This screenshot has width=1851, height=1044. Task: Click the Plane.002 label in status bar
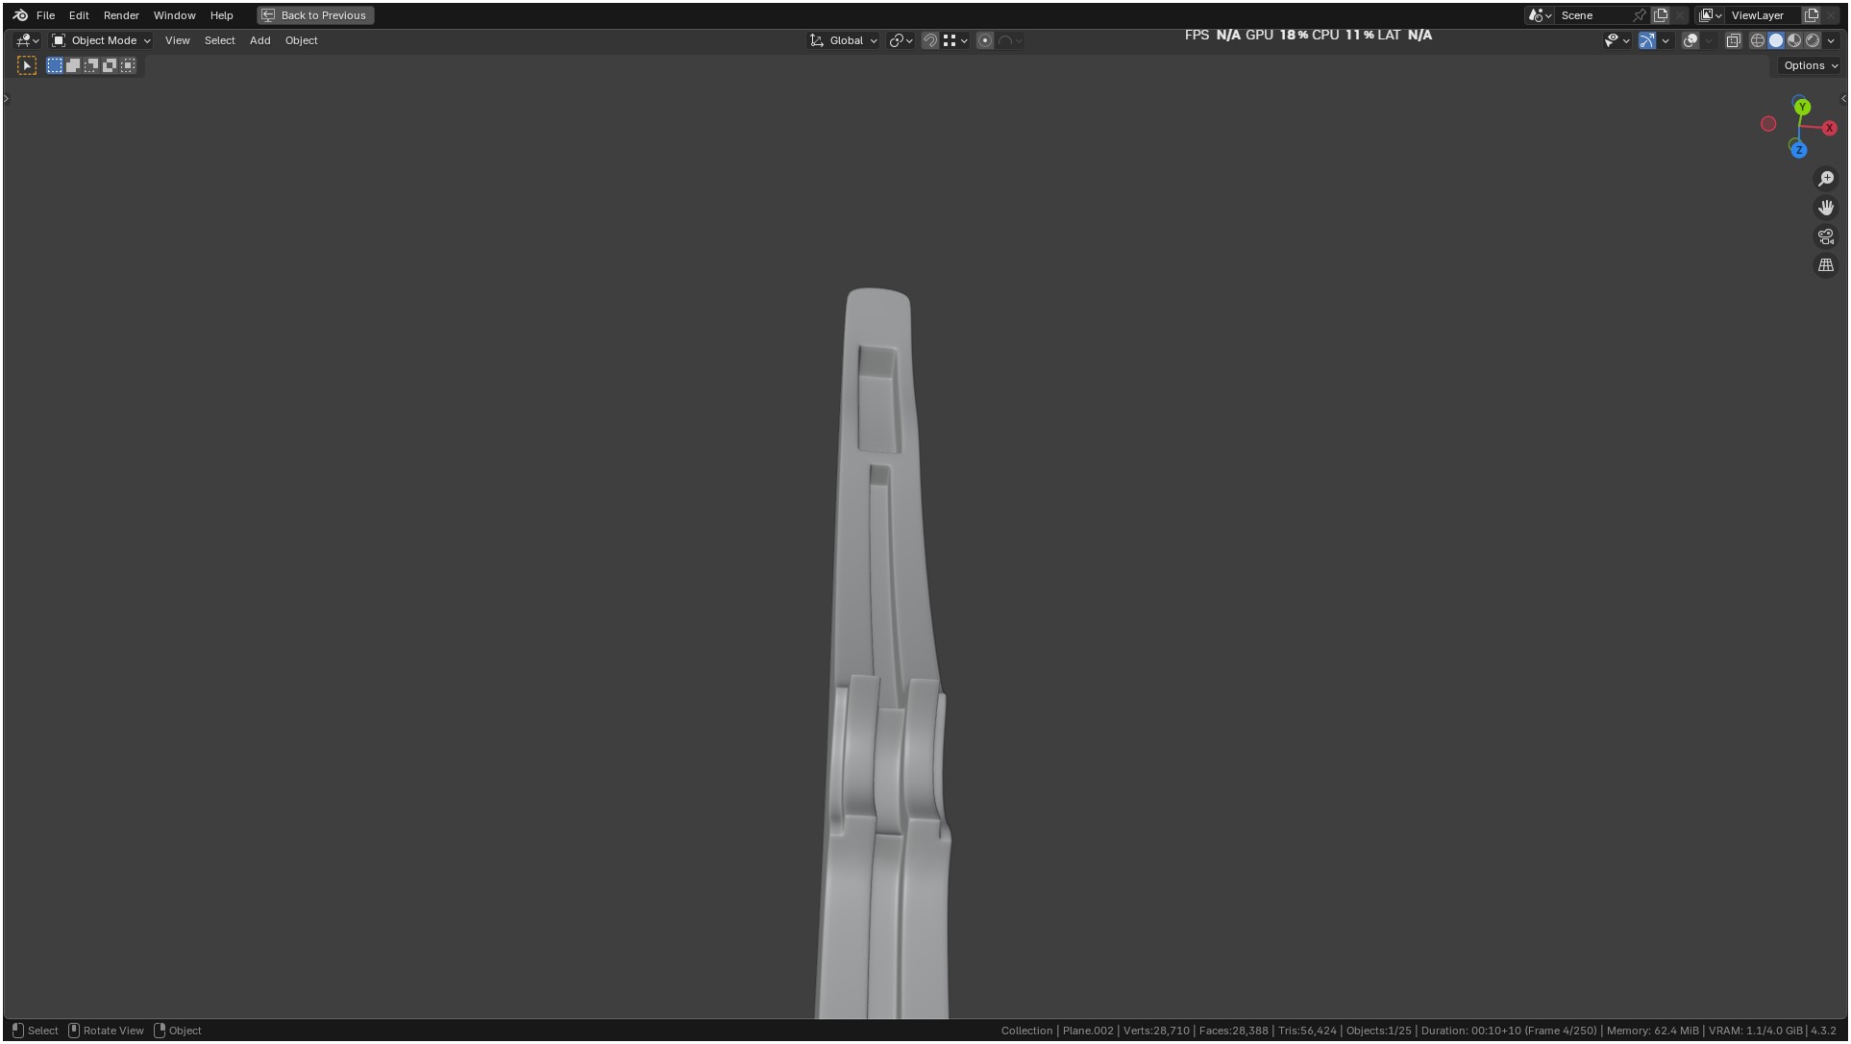1088,1031
